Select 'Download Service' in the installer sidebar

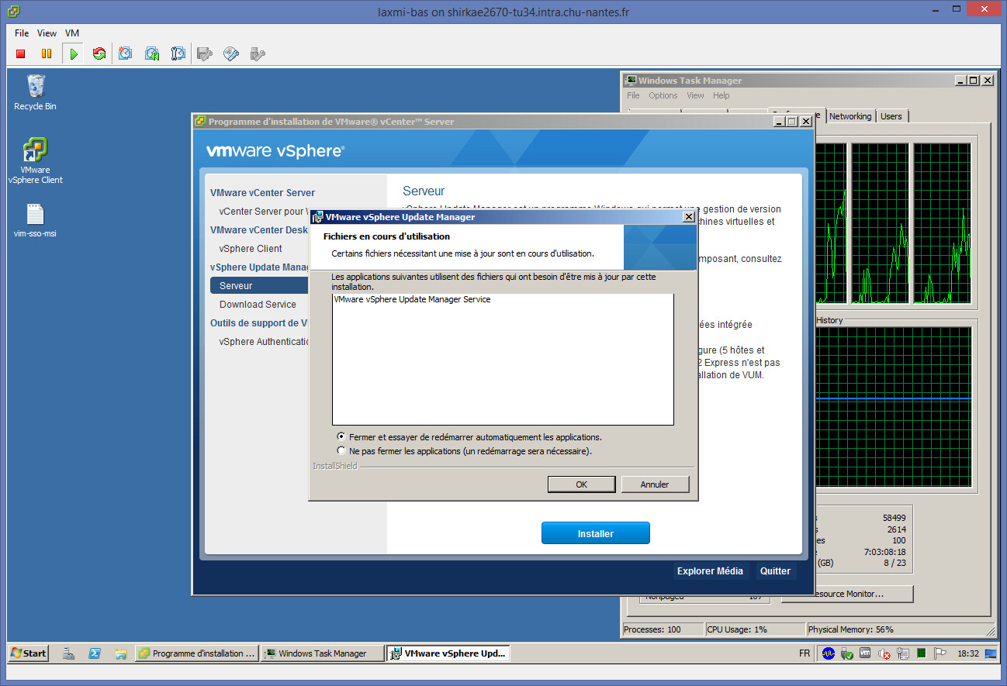(x=258, y=305)
